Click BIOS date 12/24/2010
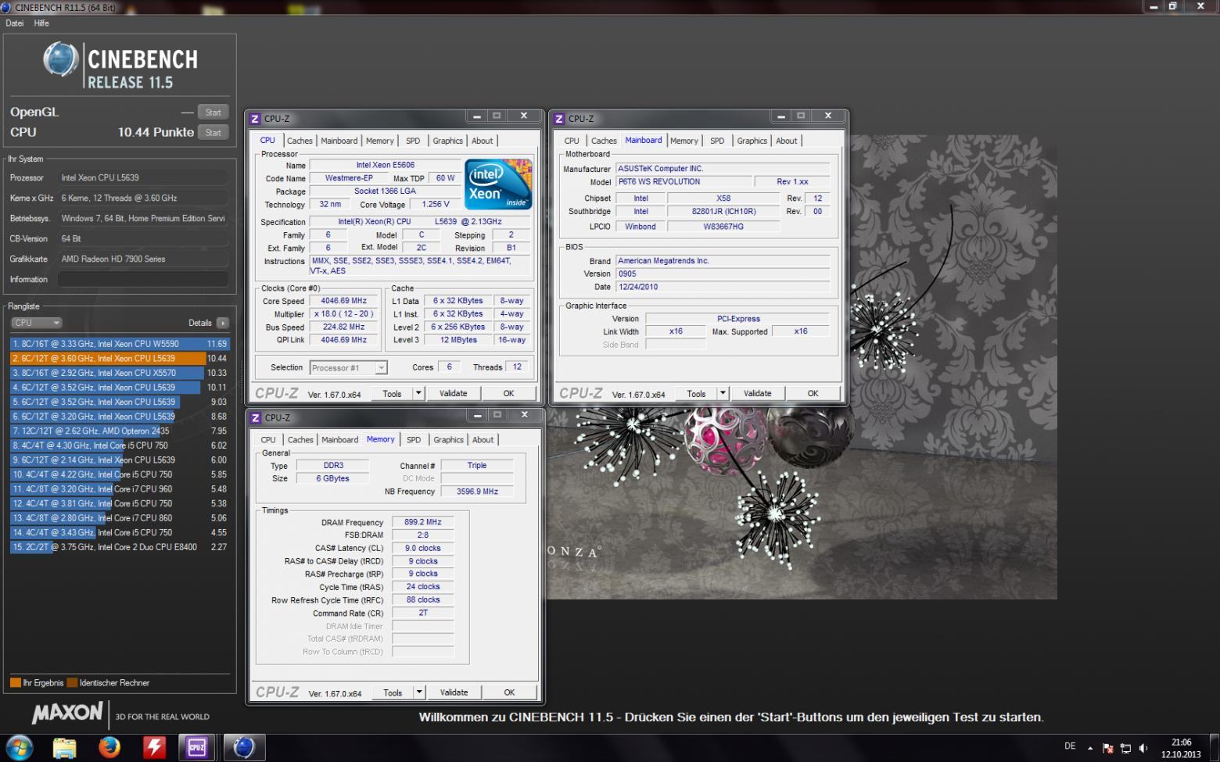The image size is (1220, 762). coord(723,287)
